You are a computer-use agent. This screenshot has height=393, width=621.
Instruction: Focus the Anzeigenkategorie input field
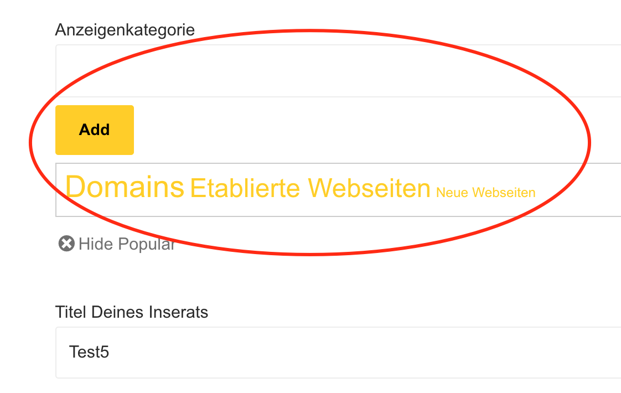pyautogui.click(x=338, y=71)
